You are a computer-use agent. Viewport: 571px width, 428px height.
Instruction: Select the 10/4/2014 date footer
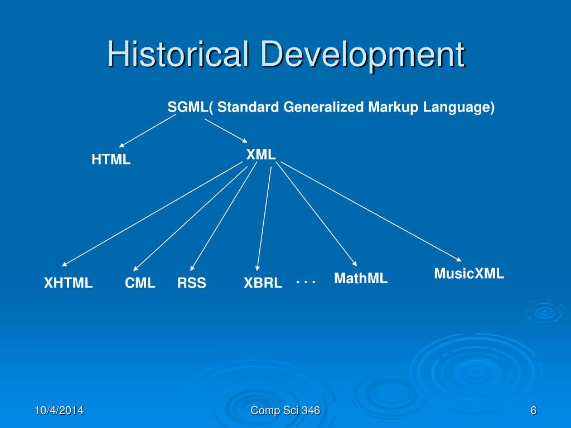tap(59, 411)
